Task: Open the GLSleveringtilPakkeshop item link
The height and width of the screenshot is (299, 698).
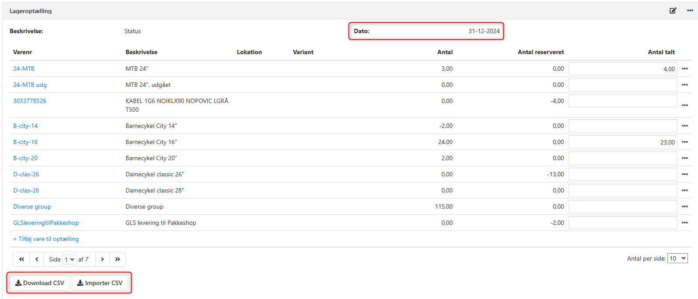Action: pos(46,223)
